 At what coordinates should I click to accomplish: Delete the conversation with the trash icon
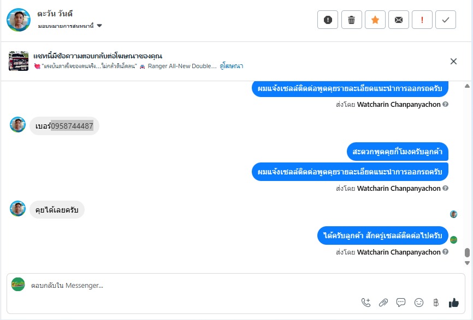(x=352, y=20)
